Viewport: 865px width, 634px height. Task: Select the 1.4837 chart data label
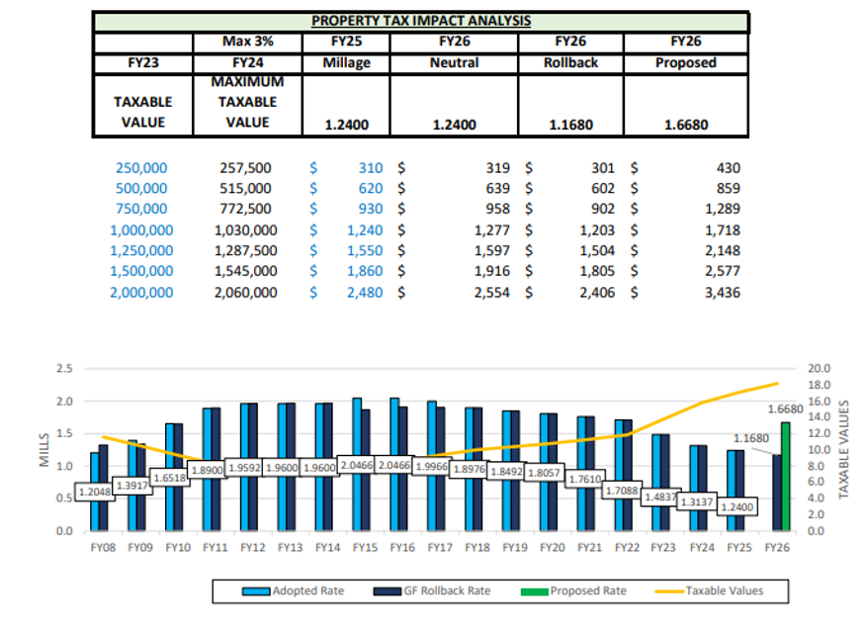click(661, 498)
